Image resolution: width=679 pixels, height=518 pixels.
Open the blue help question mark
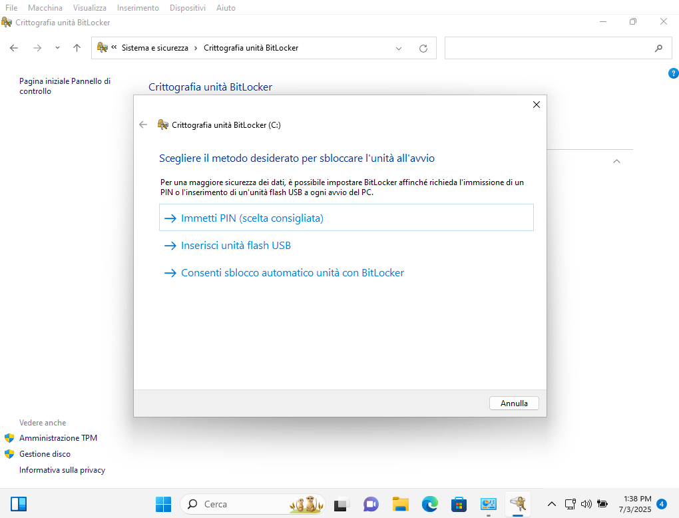(673, 73)
